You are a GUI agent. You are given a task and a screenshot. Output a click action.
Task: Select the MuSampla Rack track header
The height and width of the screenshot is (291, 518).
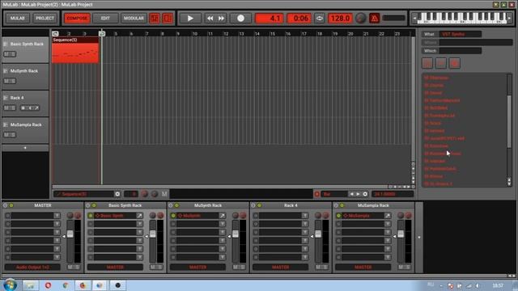tap(25, 130)
